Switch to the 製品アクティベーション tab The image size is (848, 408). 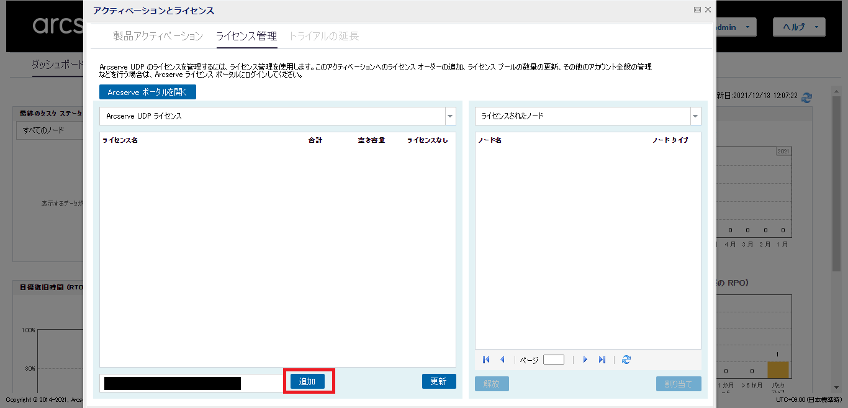point(158,36)
